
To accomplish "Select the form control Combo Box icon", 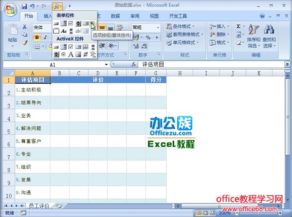I will coord(63,23).
